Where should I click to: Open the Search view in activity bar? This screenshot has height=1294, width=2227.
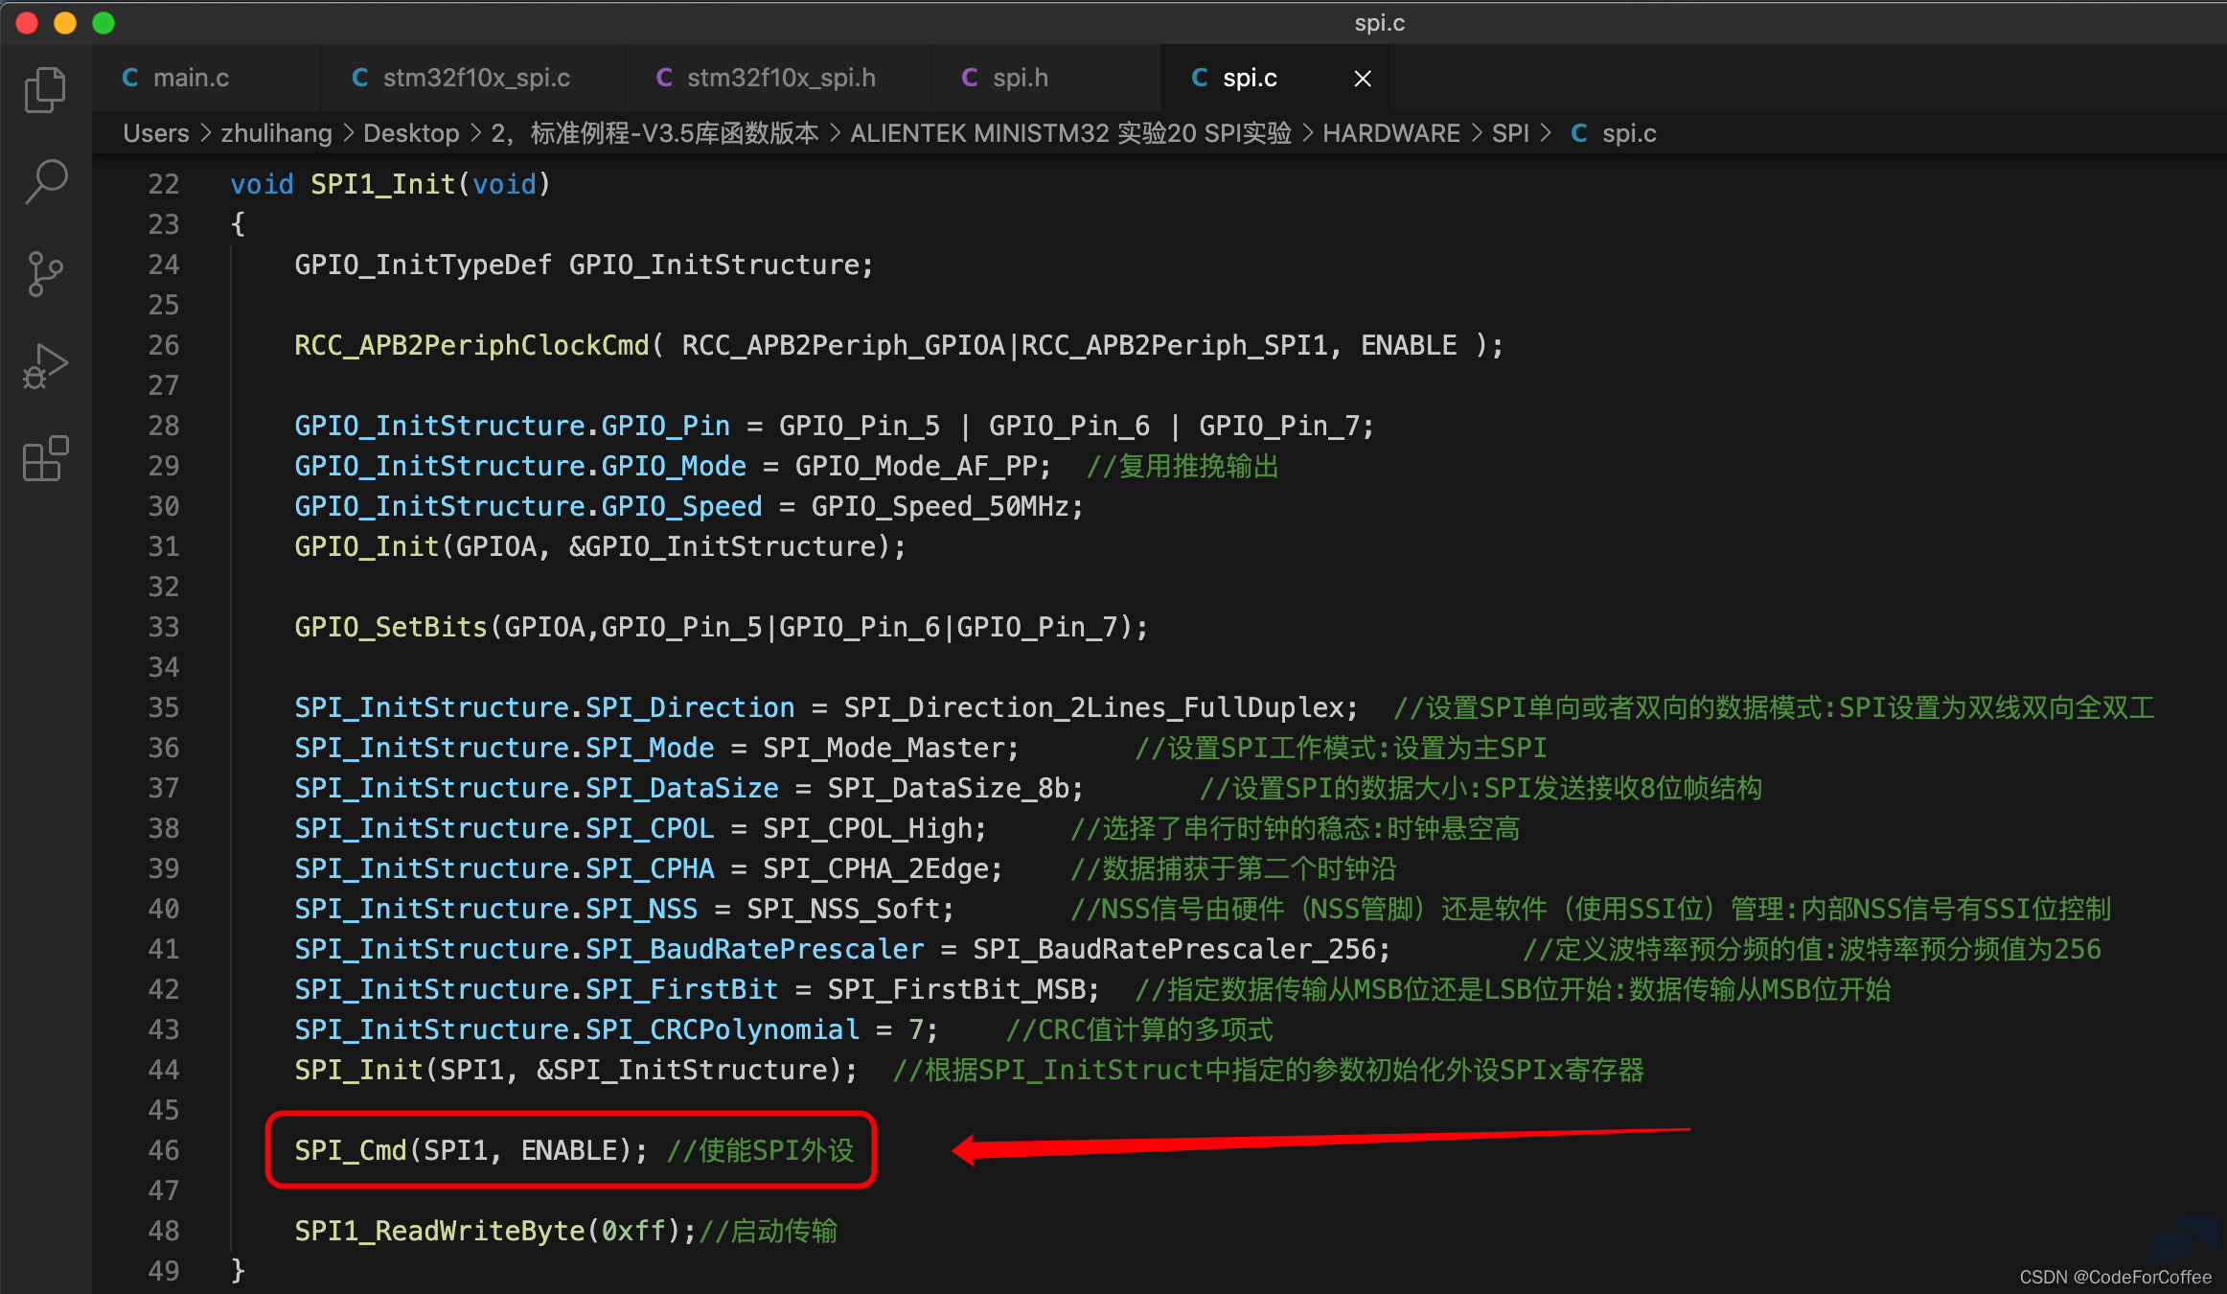[x=45, y=181]
